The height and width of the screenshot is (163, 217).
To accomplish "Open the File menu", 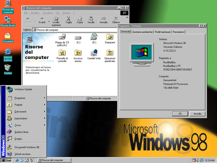I will (26, 13).
